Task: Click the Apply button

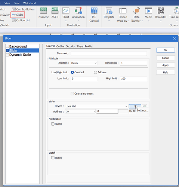Action: click(166, 65)
